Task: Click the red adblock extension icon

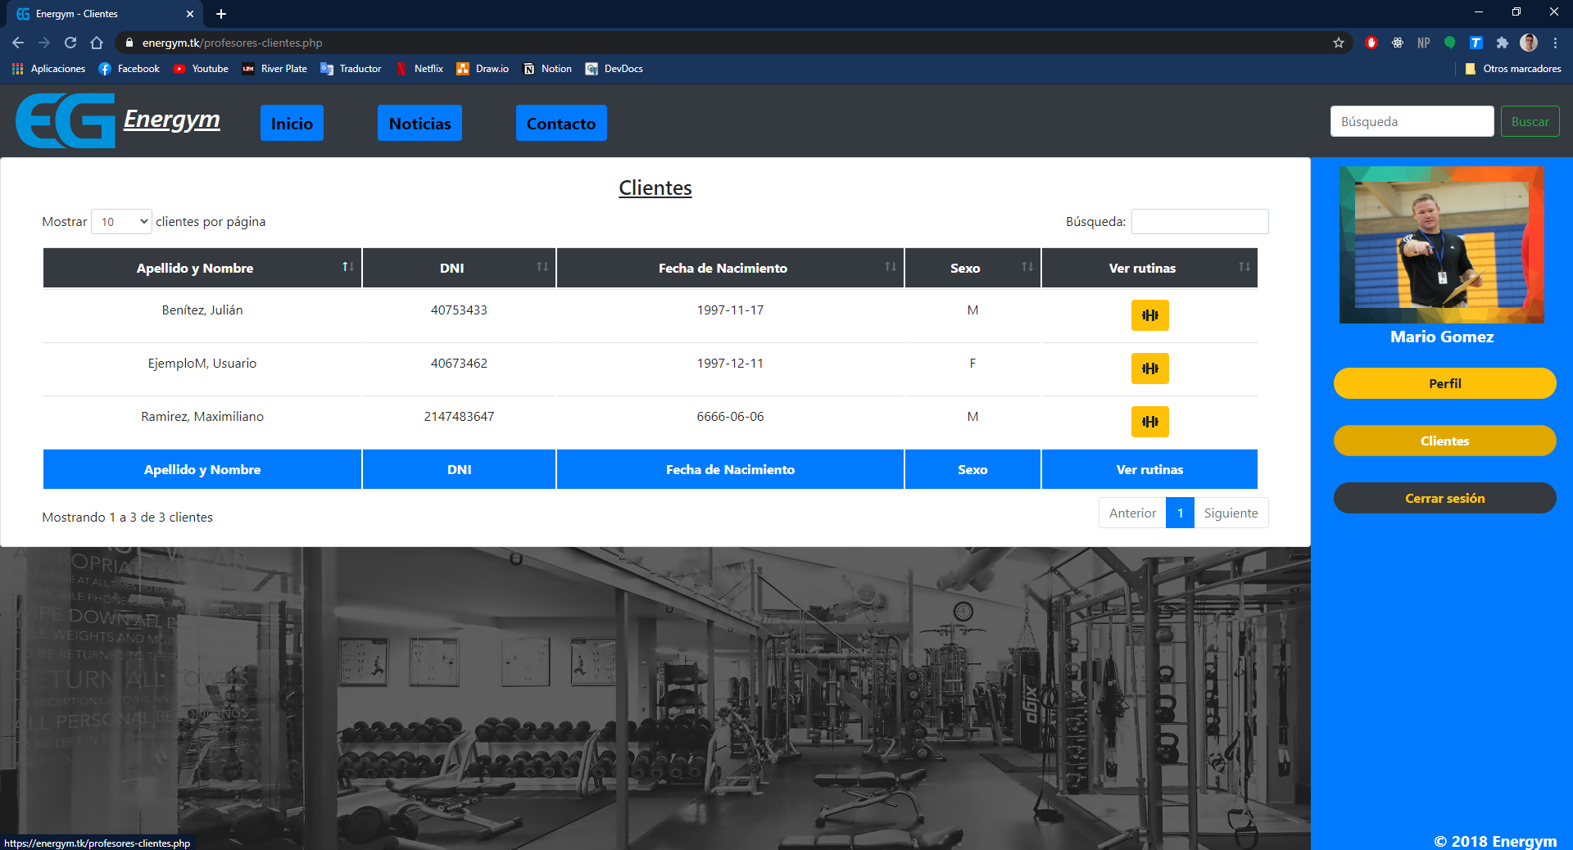Action: coord(1371,43)
